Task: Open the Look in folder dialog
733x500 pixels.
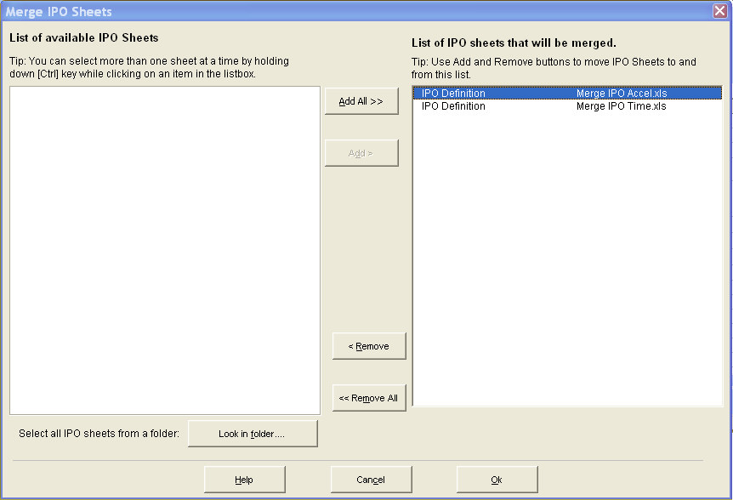Action: pyautogui.click(x=253, y=434)
